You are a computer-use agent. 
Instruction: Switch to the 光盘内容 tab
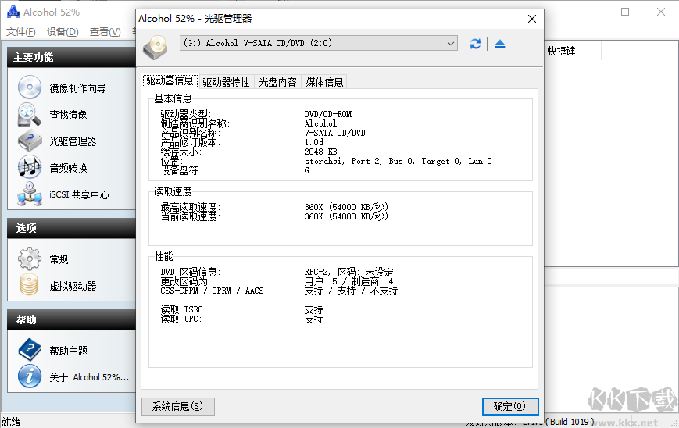pos(277,82)
